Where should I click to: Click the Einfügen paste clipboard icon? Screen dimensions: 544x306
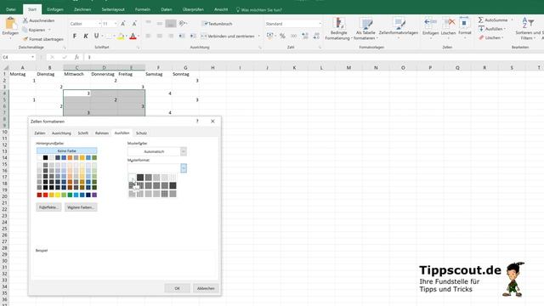pos(10,24)
